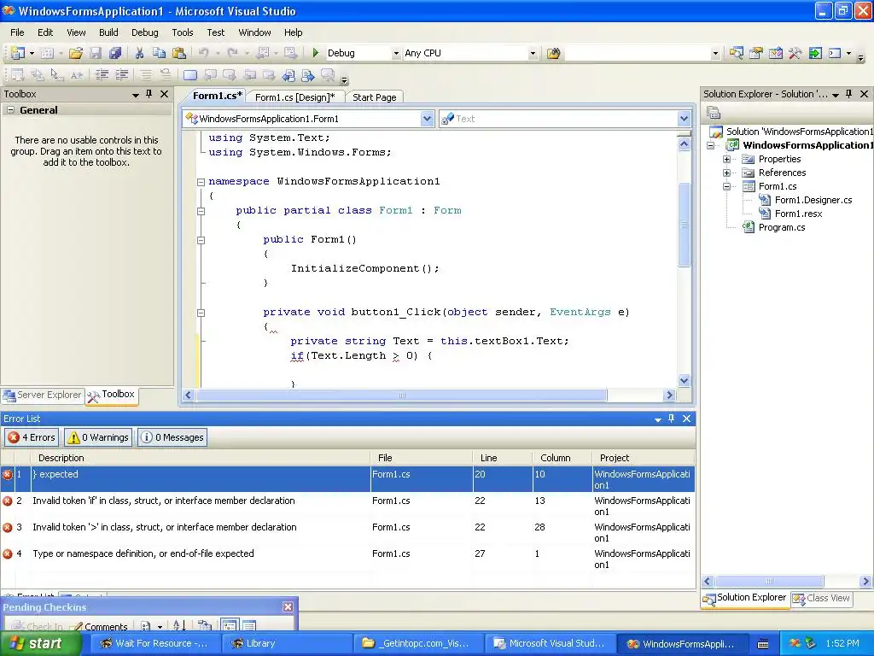Decrease line indent in text editor toolbar
The height and width of the screenshot is (656, 874).
tap(102, 75)
